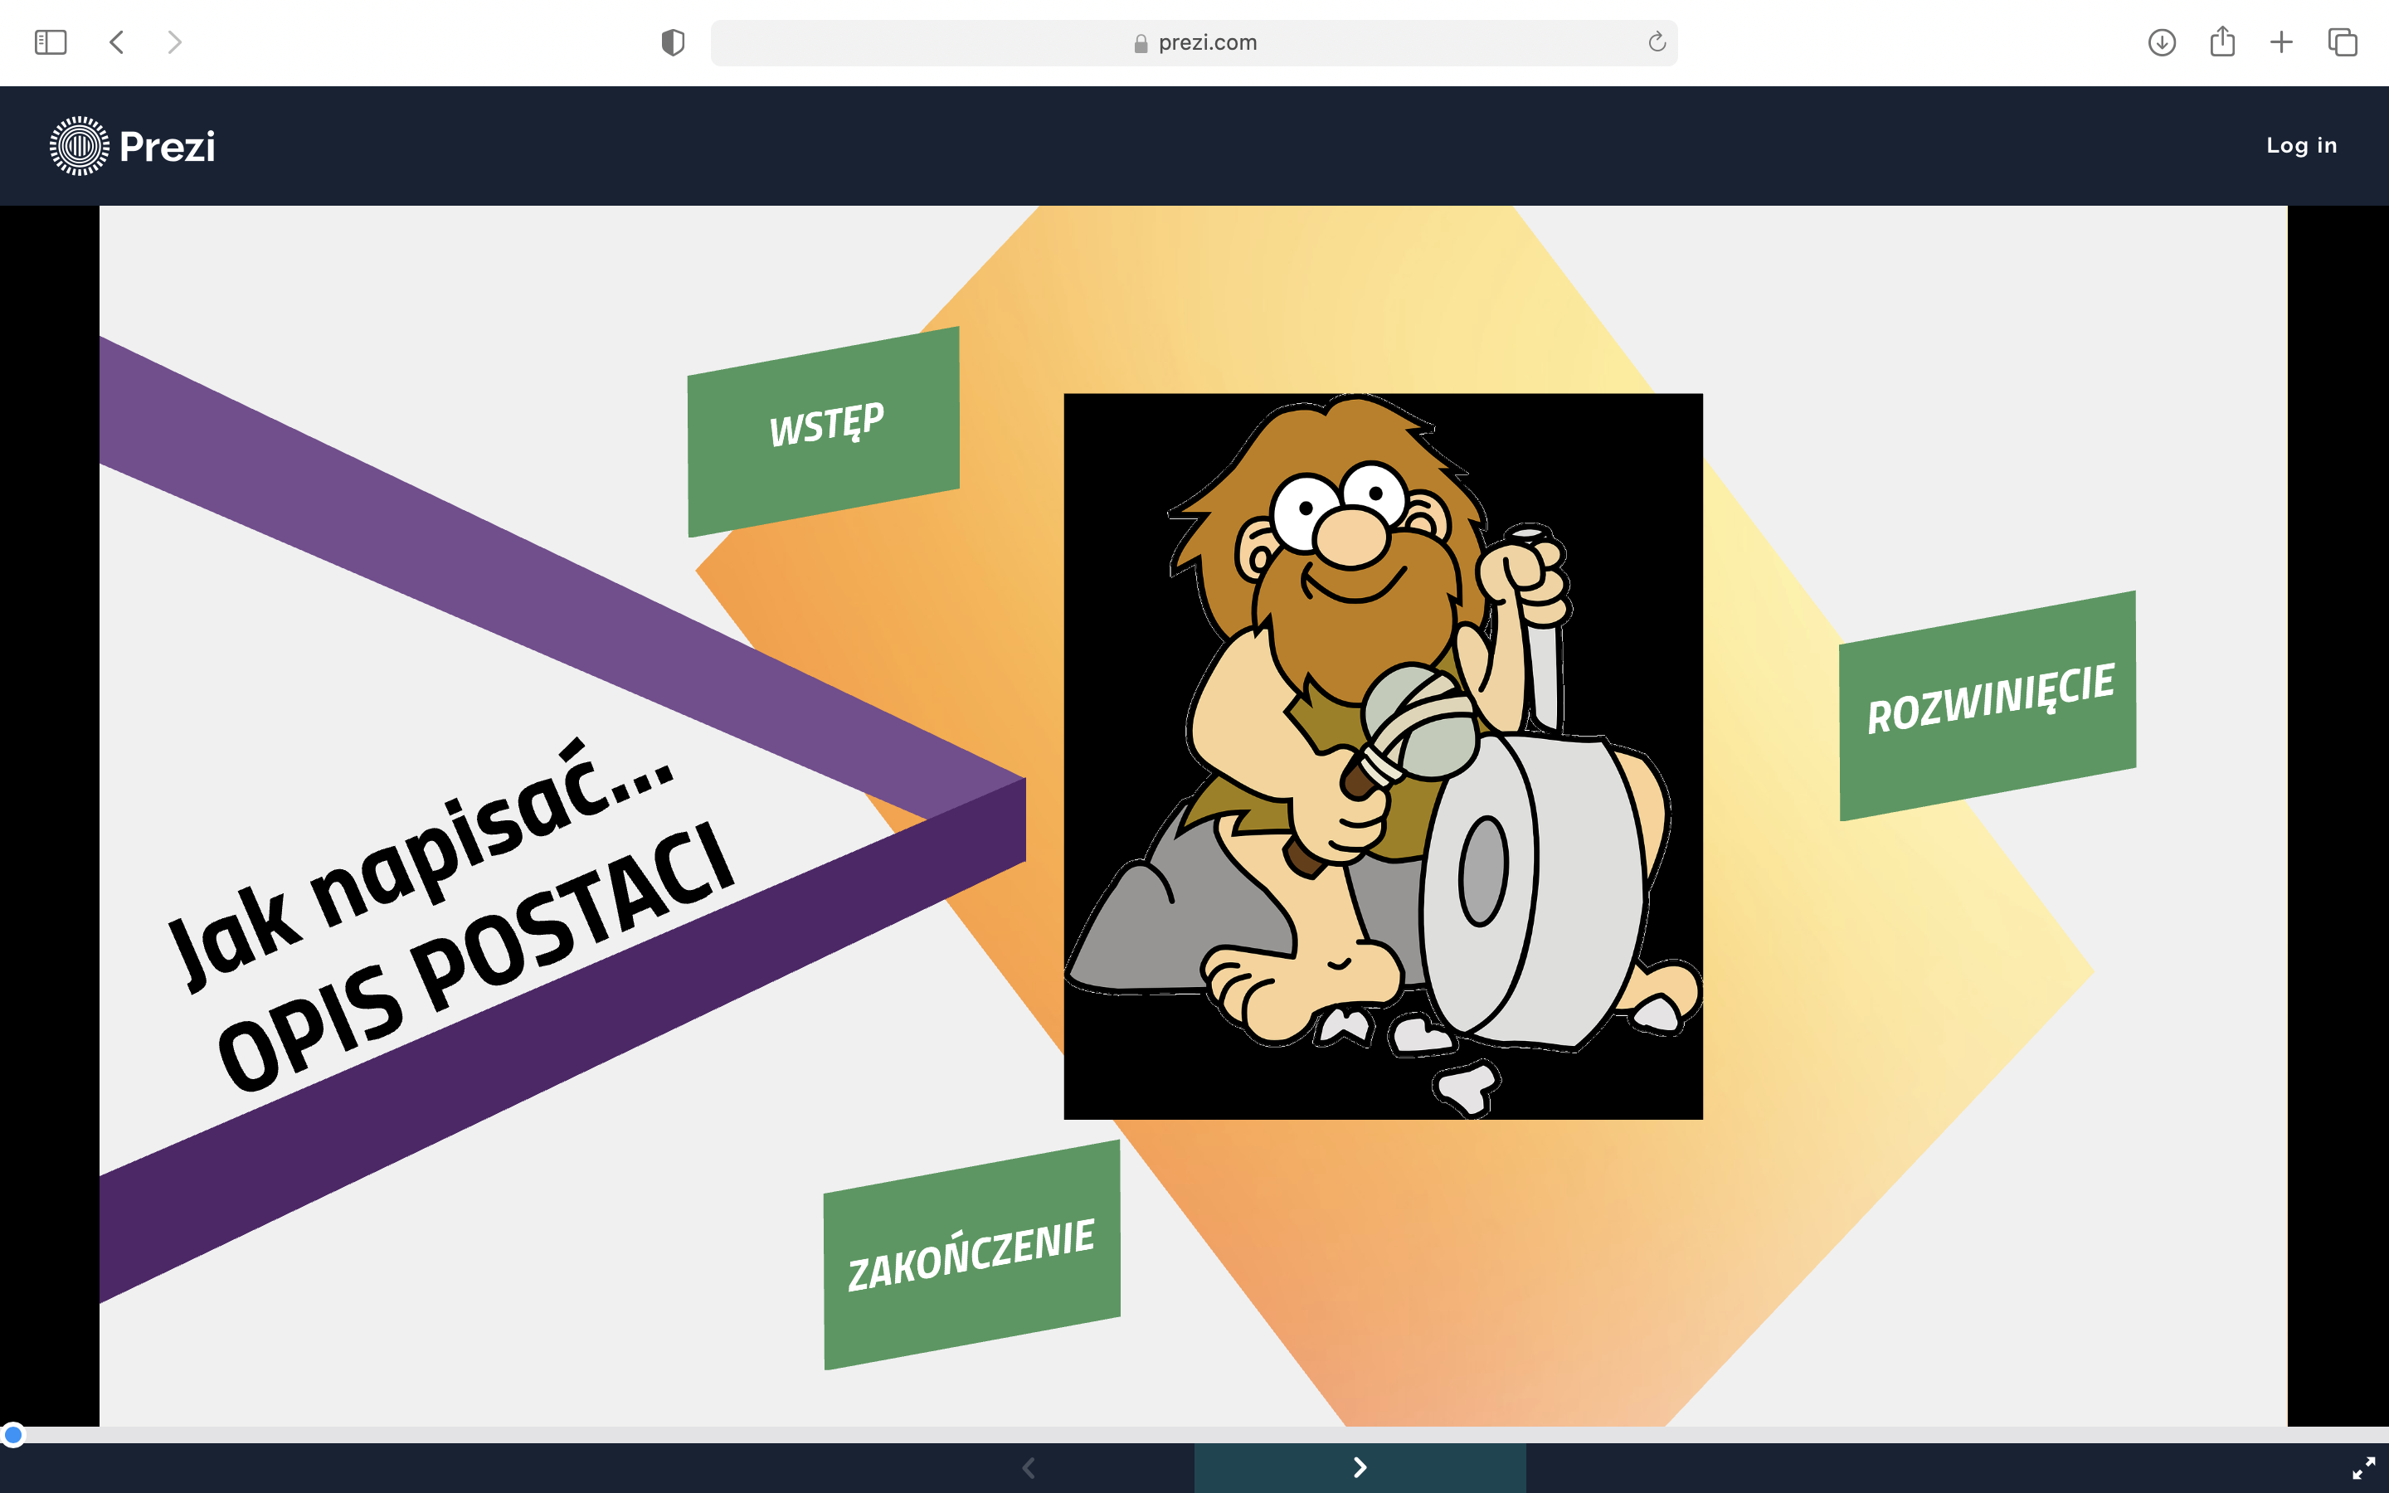This screenshot has width=2389, height=1493.
Task: Open the privacy shield report icon
Action: tap(672, 42)
